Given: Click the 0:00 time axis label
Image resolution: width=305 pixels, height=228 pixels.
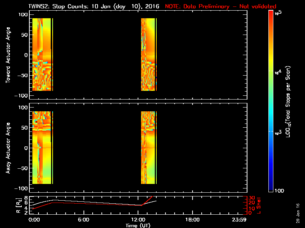Looking at the screenshot, I should tap(34, 220).
